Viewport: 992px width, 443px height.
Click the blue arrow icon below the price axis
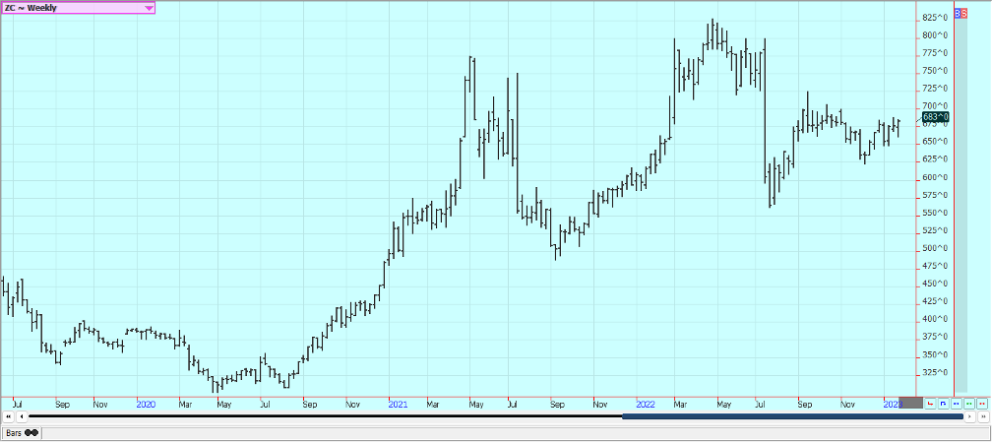[943, 404]
